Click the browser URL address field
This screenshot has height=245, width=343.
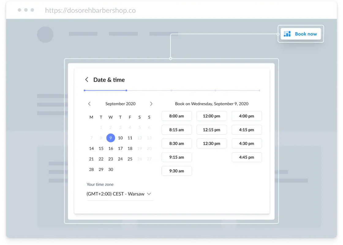[90, 10]
